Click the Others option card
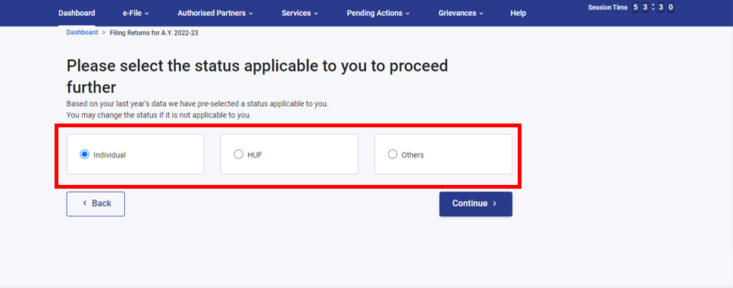733x288 pixels. [x=443, y=155]
